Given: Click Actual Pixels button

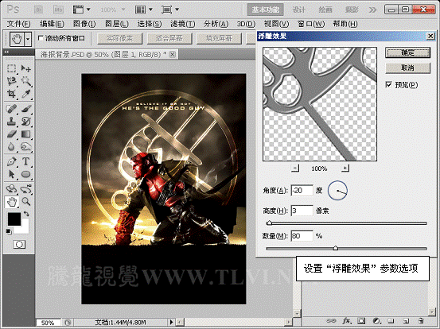Looking at the screenshot, I should tap(120, 38).
